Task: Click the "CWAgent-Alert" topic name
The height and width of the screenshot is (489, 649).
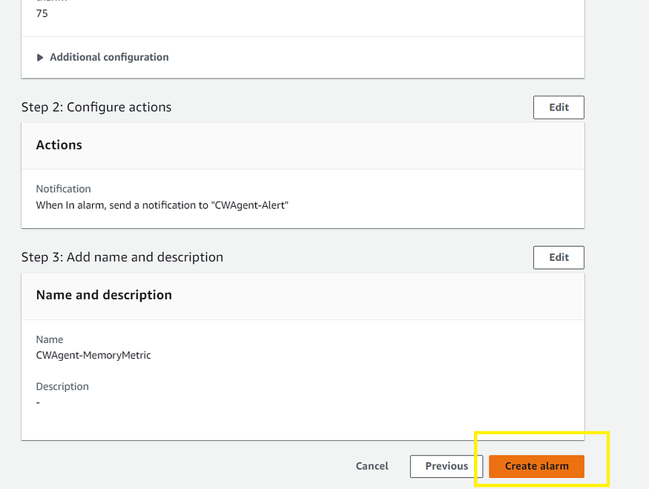Action: [251, 204]
